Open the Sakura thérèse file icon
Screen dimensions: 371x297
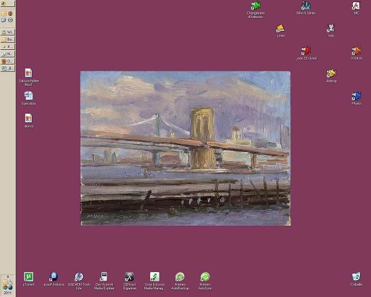[28, 78]
